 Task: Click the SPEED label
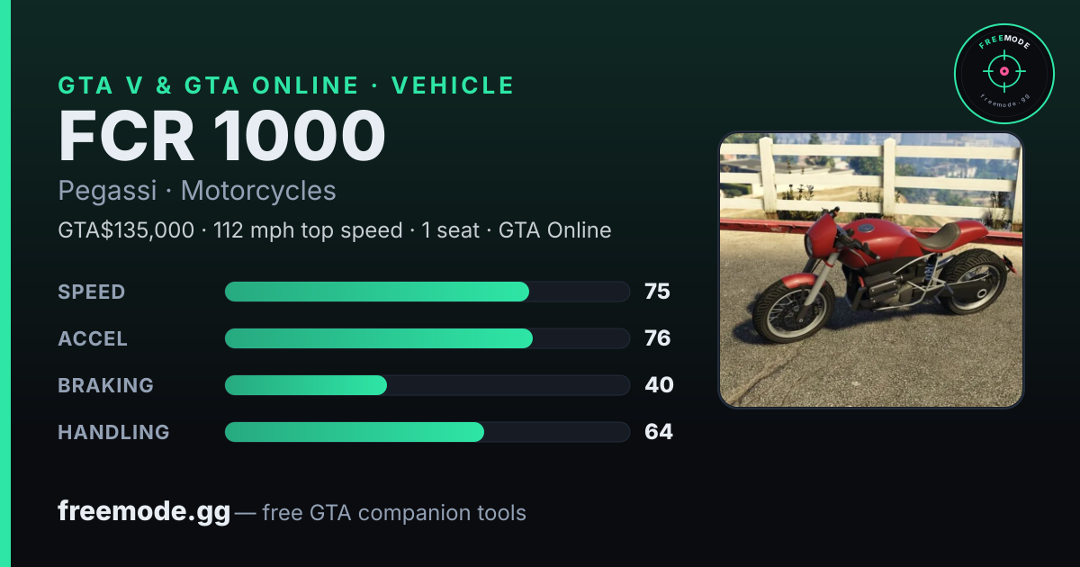click(92, 292)
